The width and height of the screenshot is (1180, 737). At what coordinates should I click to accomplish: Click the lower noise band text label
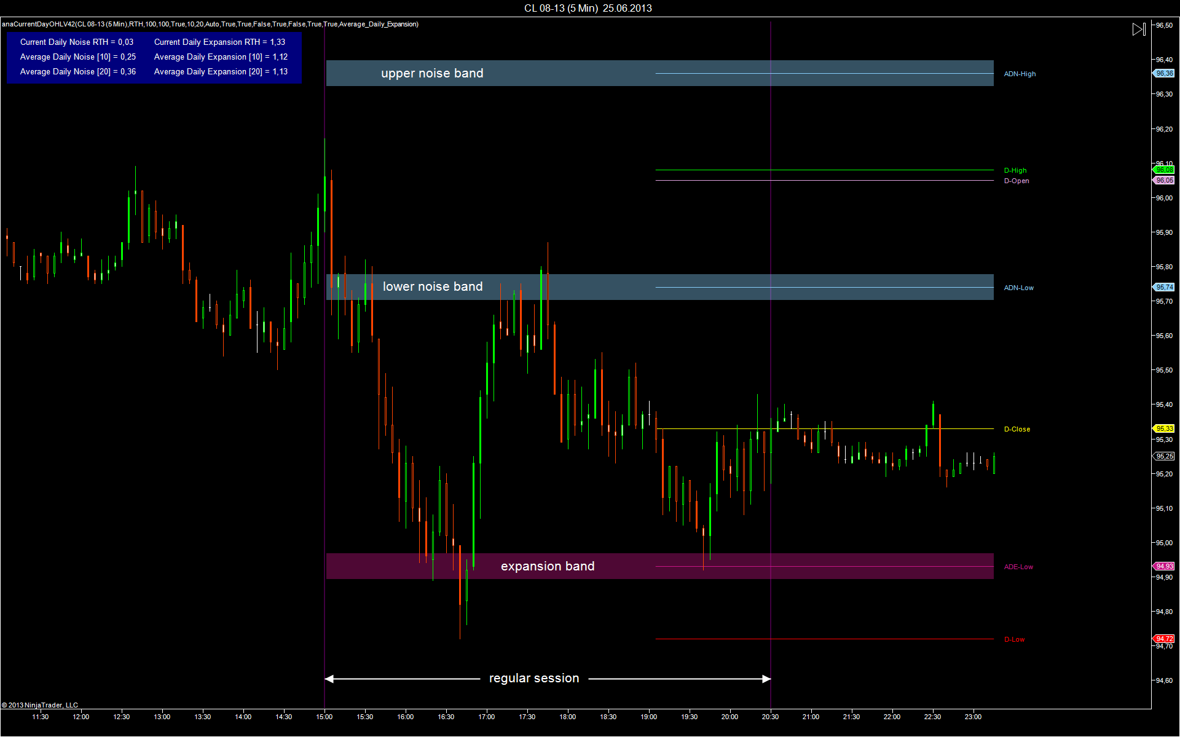(433, 286)
